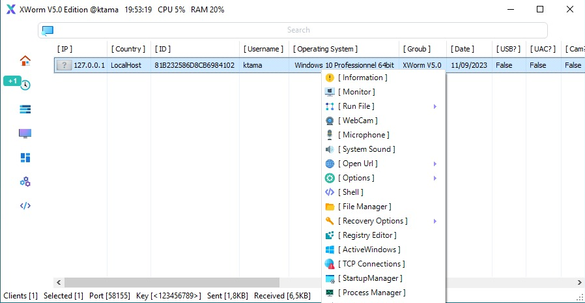The image size is (585, 303).
Task: Click the WebCam icon in context menu
Action: point(330,121)
